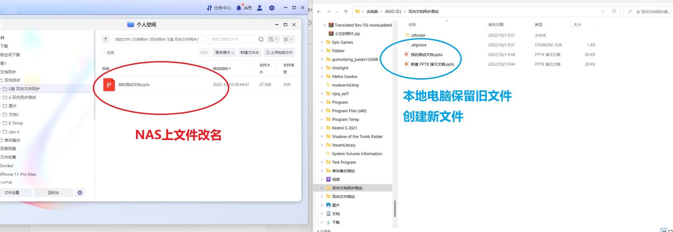The width and height of the screenshot is (673, 232).
Task: Click search magnifier in 个人空间
Action: coord(261,39)
